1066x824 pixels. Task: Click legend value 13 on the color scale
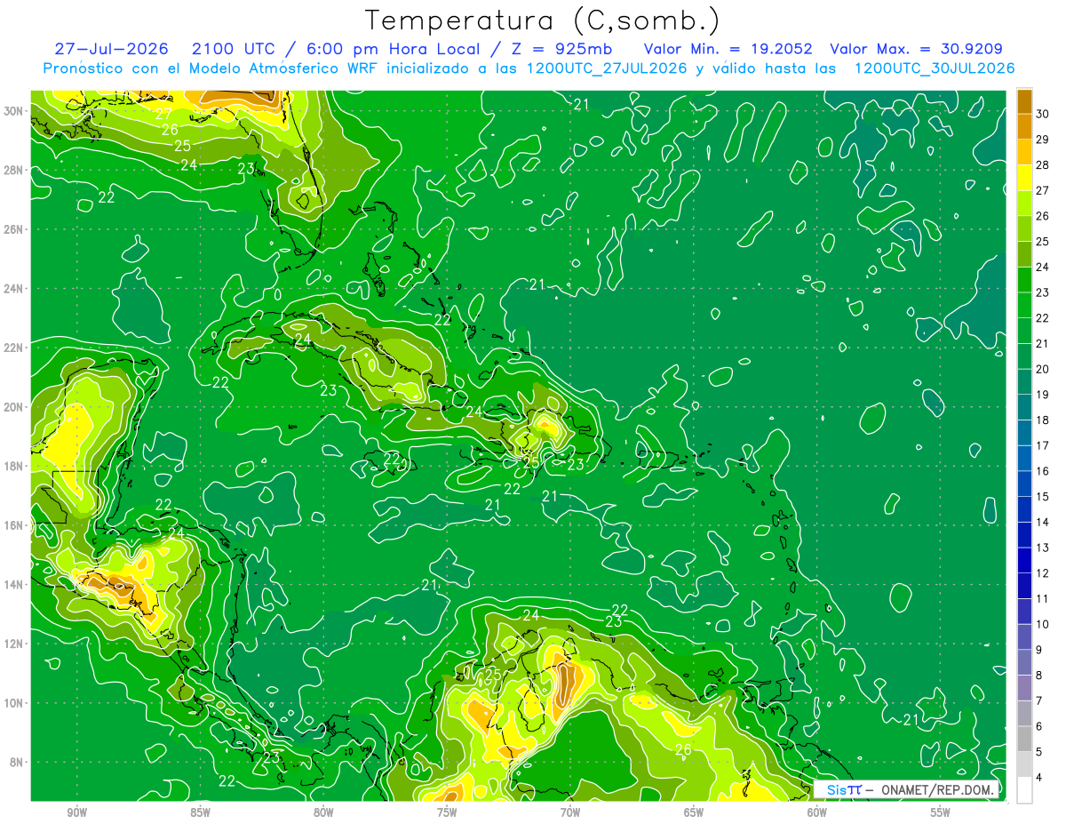click(x=1043, y=548)
